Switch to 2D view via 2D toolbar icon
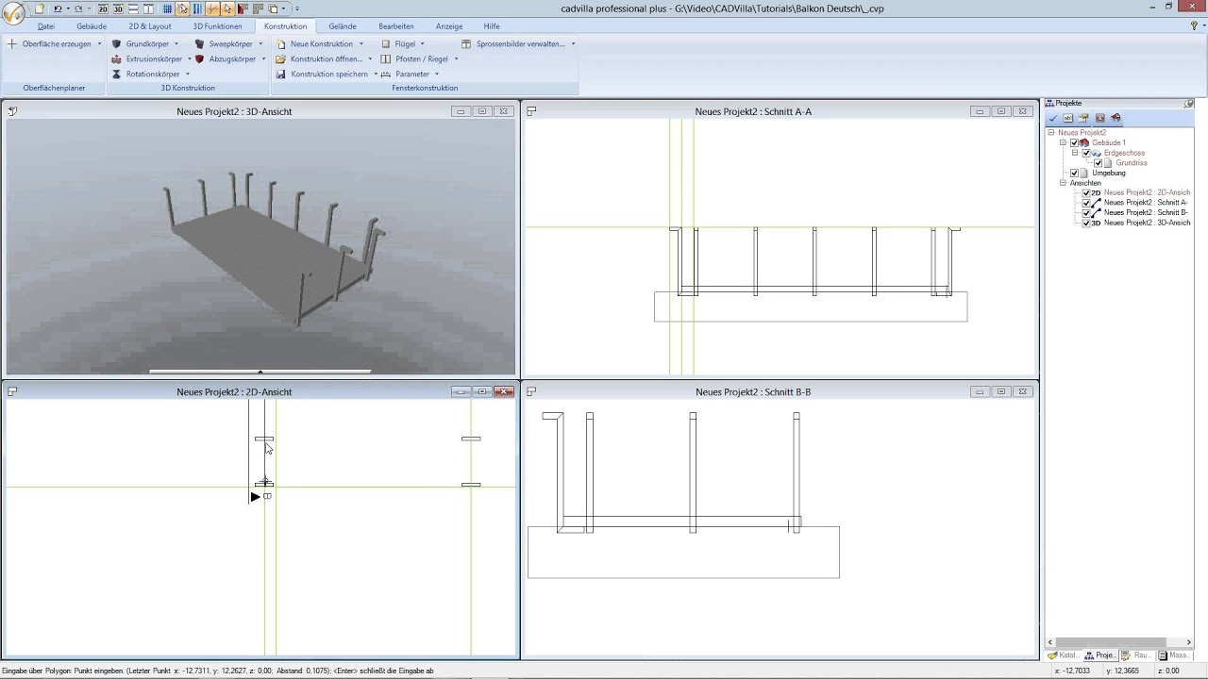Screen dimensions: 1208x679 pyautogui.click(x=103, y=8)
